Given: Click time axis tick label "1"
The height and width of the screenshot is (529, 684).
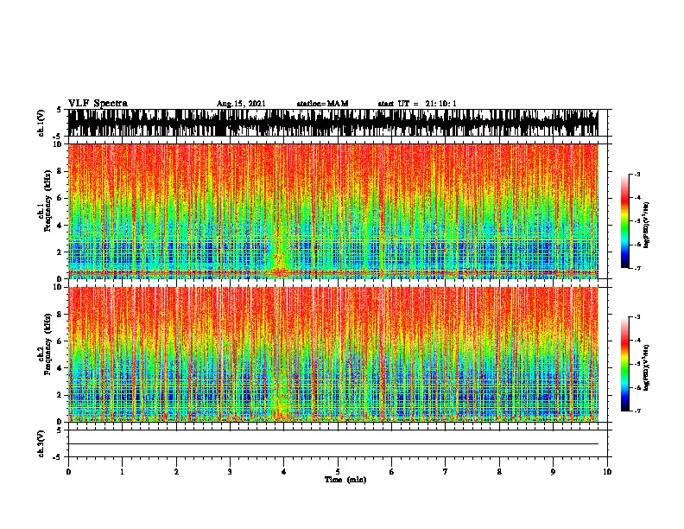Looking at the screenshot, I should 123,472.
